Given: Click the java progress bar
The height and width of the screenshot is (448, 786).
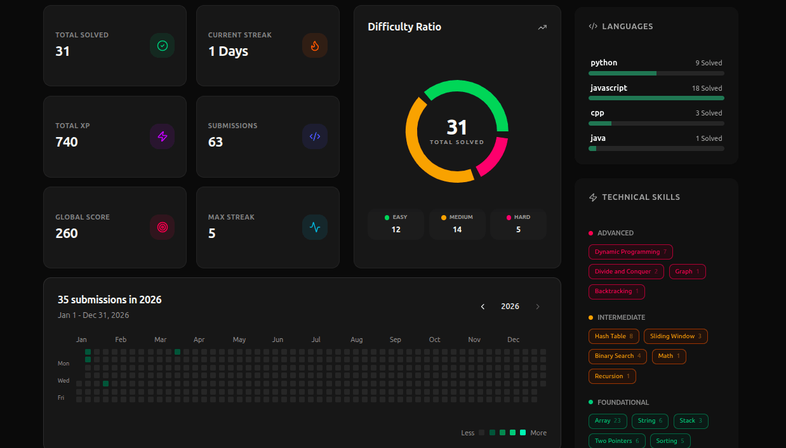Looking at the screenshot, I should click(x=656, y=148).
